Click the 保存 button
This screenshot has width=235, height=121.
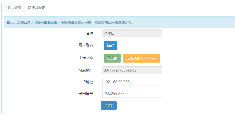point(109,105)
